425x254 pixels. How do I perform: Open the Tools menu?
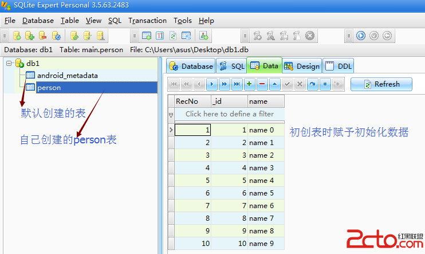183,21
